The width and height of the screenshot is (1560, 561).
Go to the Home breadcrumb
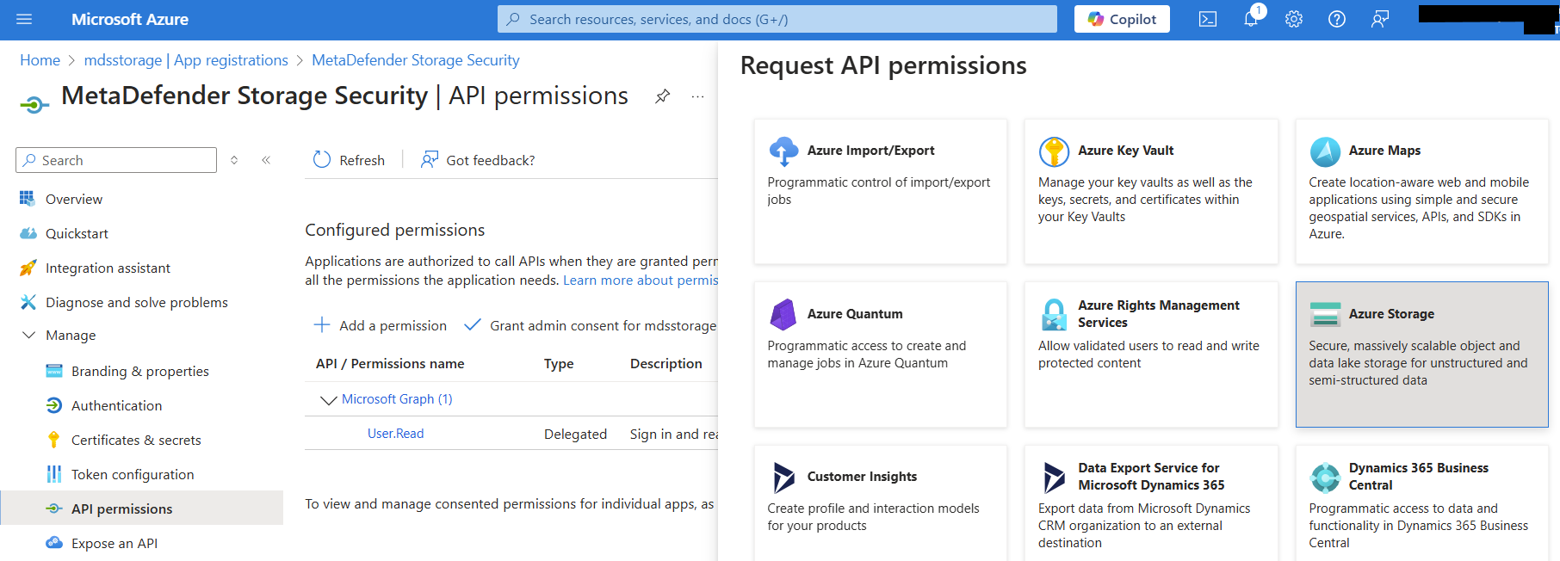[40, 60]
